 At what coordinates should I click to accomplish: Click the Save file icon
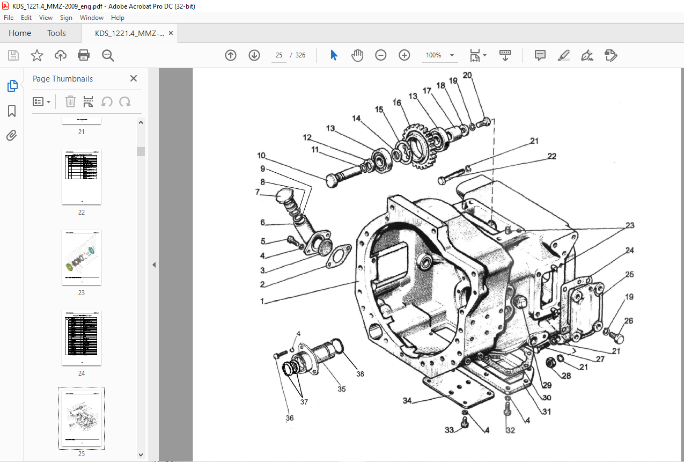pyautogui.click(x=13, y=55)
